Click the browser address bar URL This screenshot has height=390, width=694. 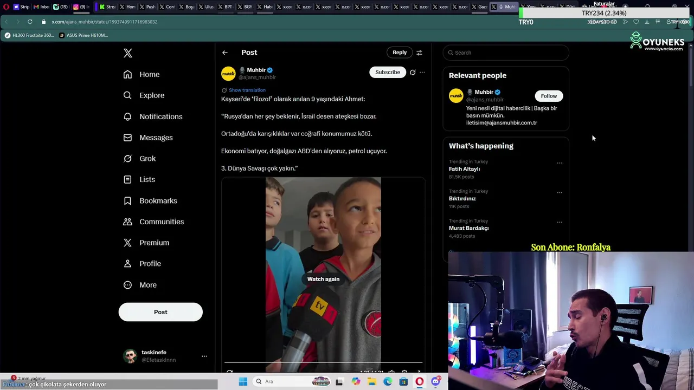[x=105, y=22]
